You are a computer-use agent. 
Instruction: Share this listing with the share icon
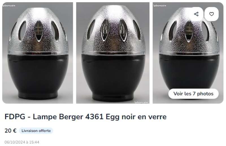[x=196, y=14]
